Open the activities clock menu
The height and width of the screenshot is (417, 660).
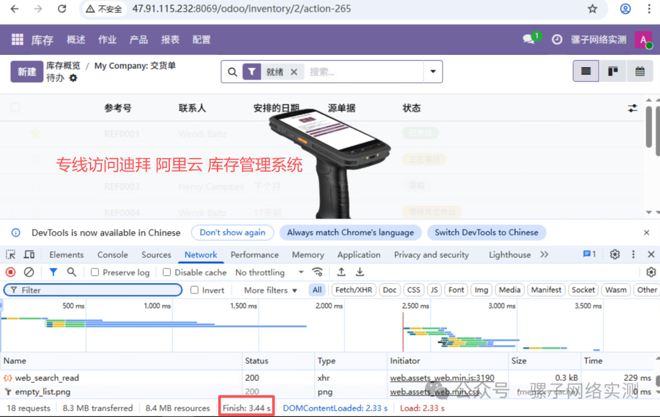557,39
